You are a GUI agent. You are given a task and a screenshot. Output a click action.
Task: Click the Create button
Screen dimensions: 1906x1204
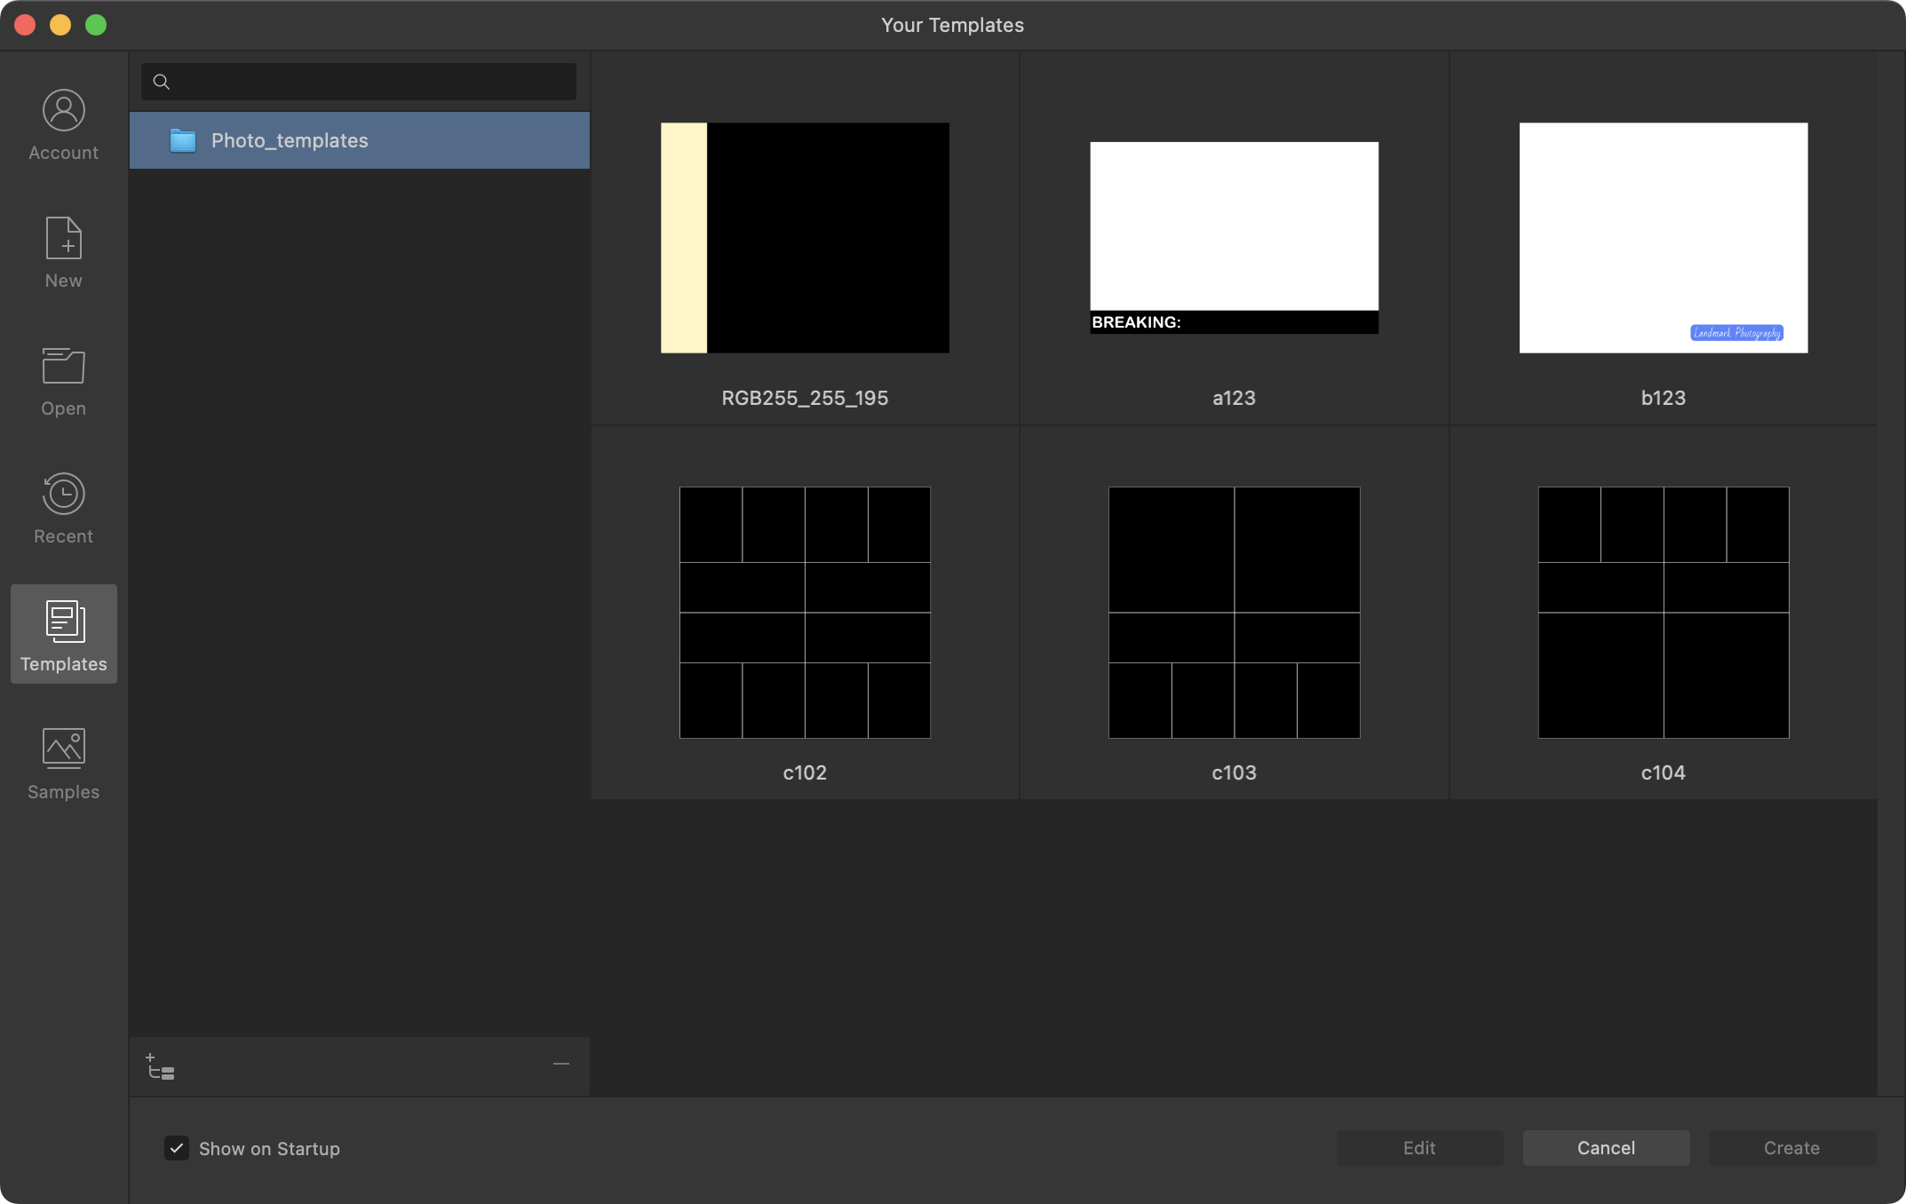(1792, 1147)
